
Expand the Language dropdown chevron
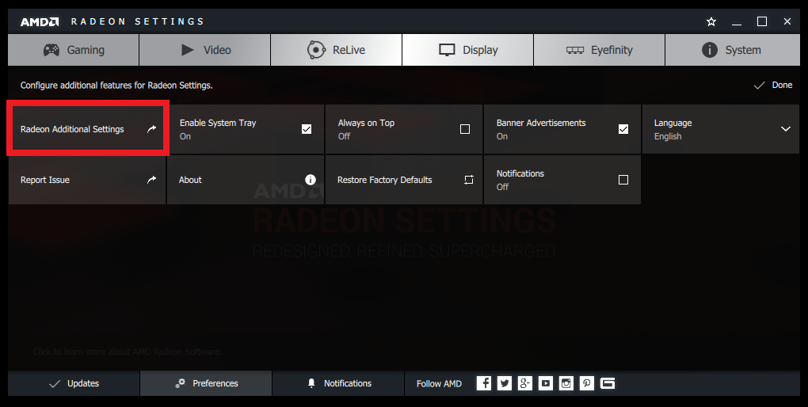[x=785, y=129]
